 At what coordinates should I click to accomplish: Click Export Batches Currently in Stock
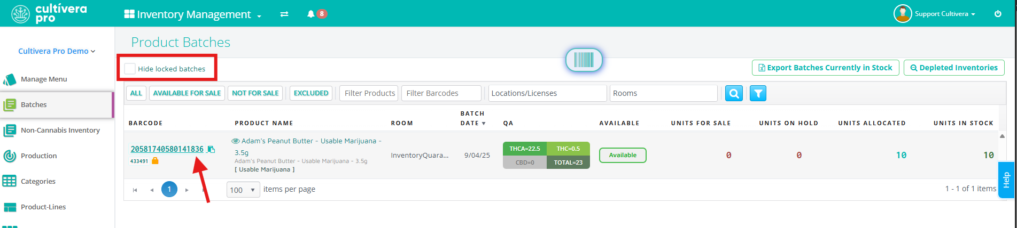pos(825,68)
